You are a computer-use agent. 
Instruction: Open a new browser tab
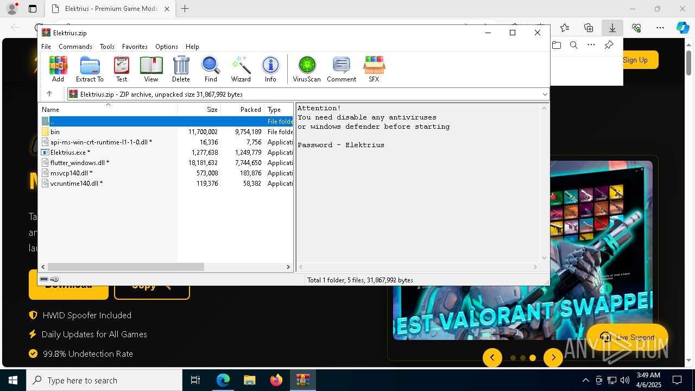tap(185, 9)
